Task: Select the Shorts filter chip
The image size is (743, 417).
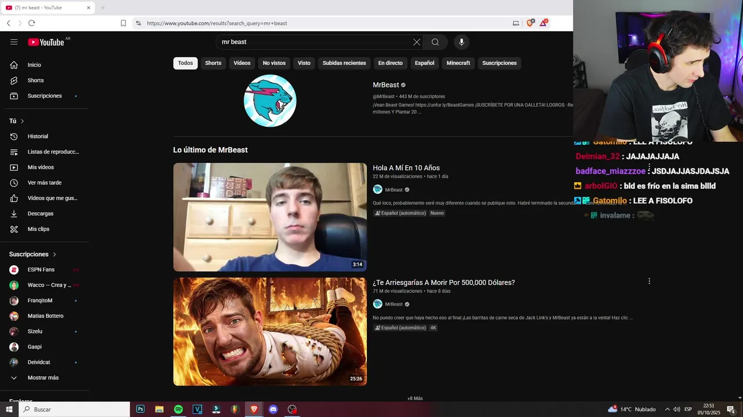Action: 213,63
